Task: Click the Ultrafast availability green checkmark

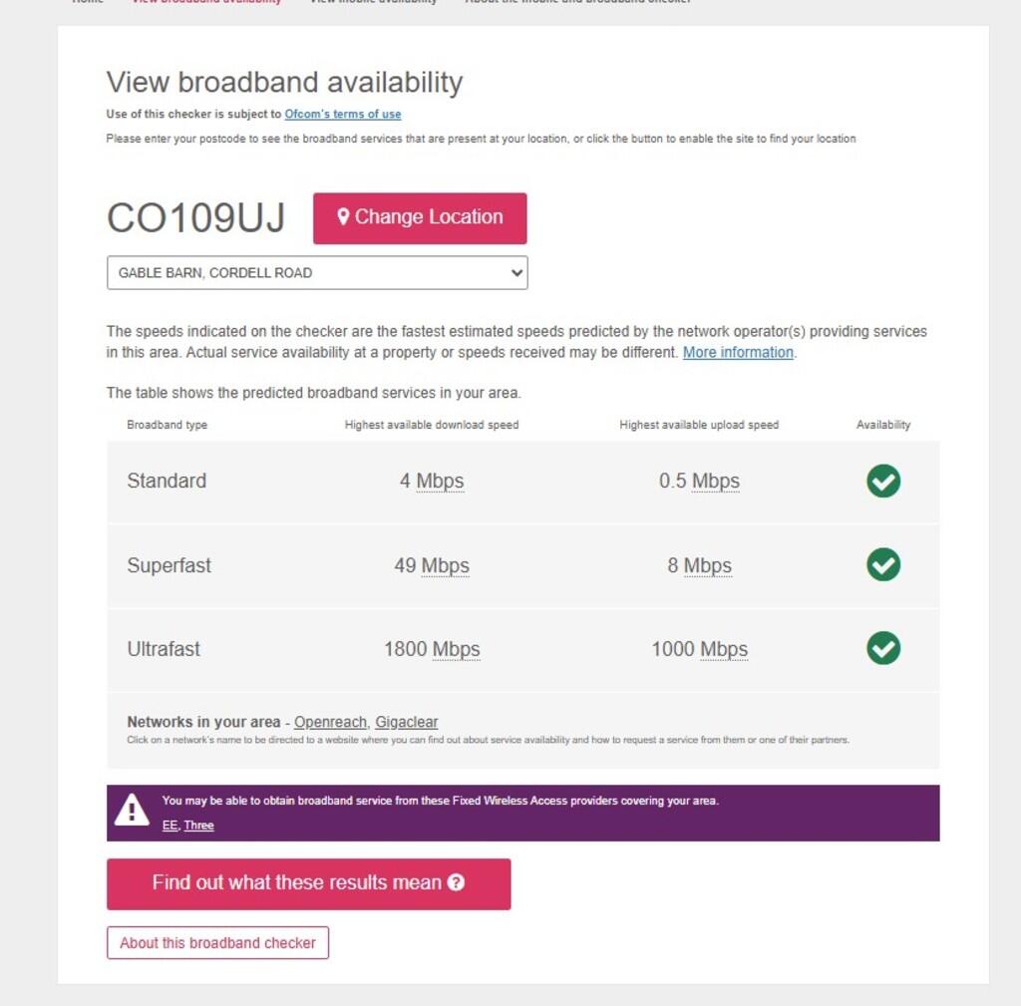Action: tap(882, 648)
